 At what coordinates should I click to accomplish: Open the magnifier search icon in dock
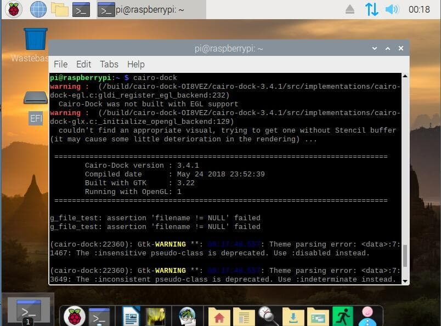pyautogui.click(x=267, y=316)
